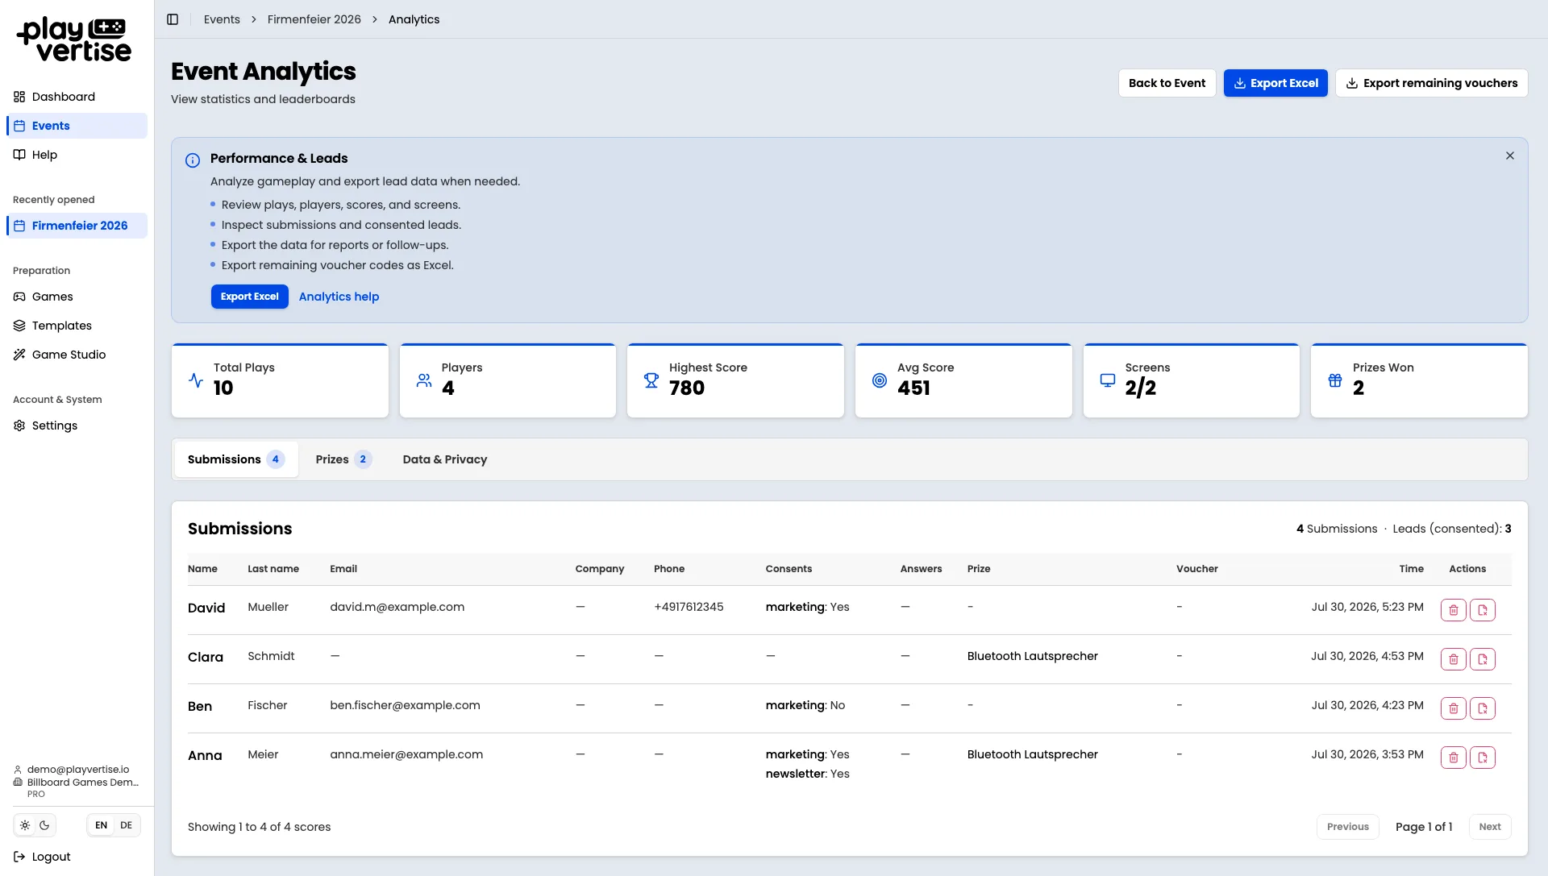Viewport: 1548px width, 876px height.
Task: Click the Screens monitor icon
Action: [x=1108, y=380]
